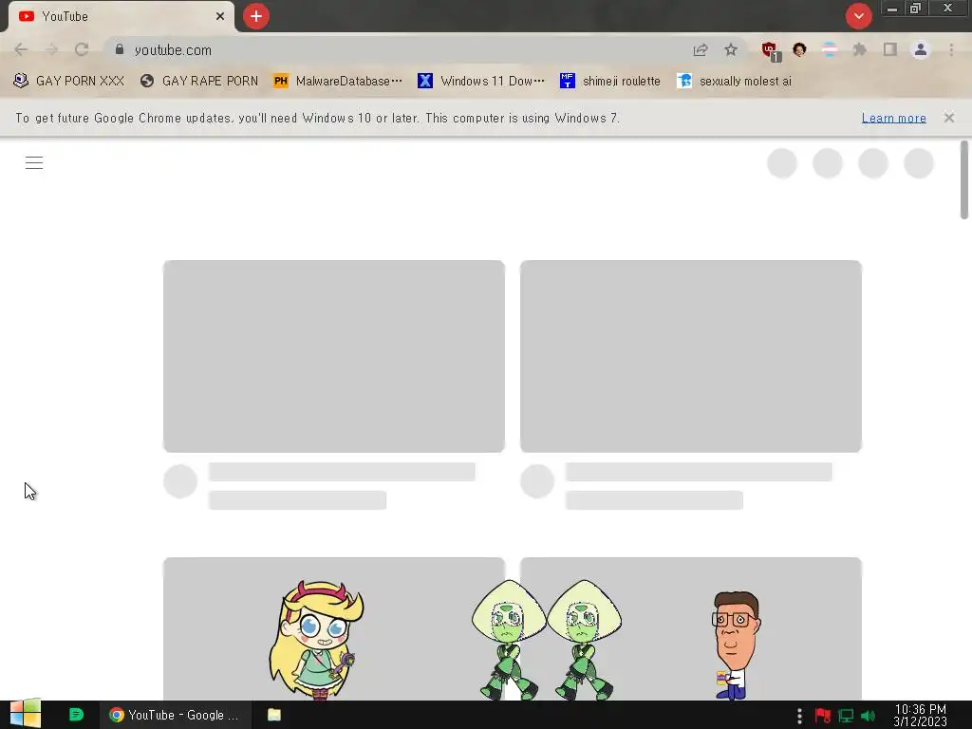
Task: Show hidden tray icons via dots
Action: pyautogui.click(x=799, y=716)
